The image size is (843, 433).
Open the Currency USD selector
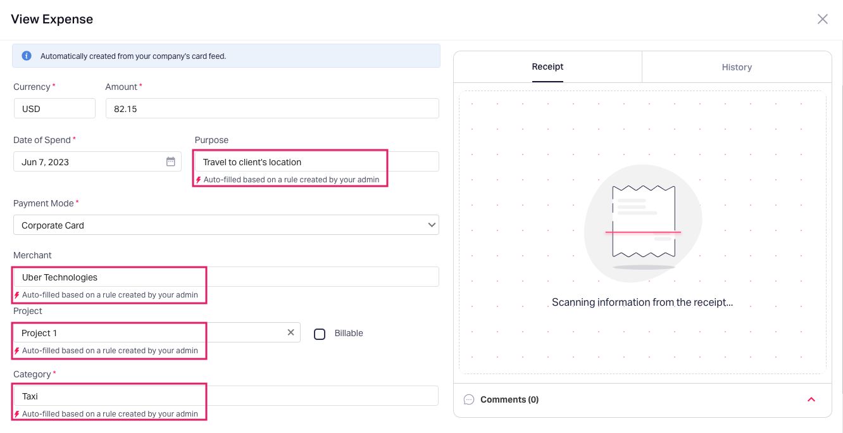point(54,108)
